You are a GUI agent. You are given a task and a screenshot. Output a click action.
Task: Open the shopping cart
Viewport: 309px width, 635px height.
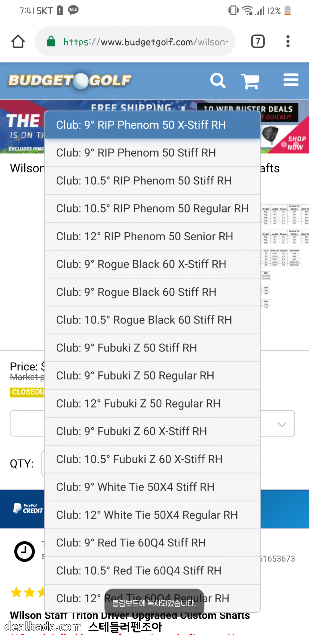click(x=250, y=81)
